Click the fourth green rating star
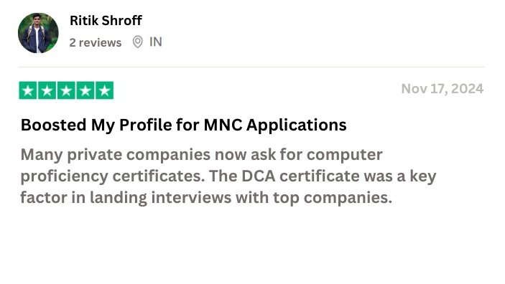 85,90
